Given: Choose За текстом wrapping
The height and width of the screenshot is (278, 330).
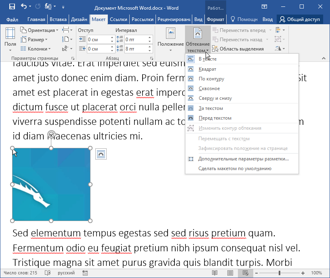Looking at the screenshot, I should tap(242, 108).
